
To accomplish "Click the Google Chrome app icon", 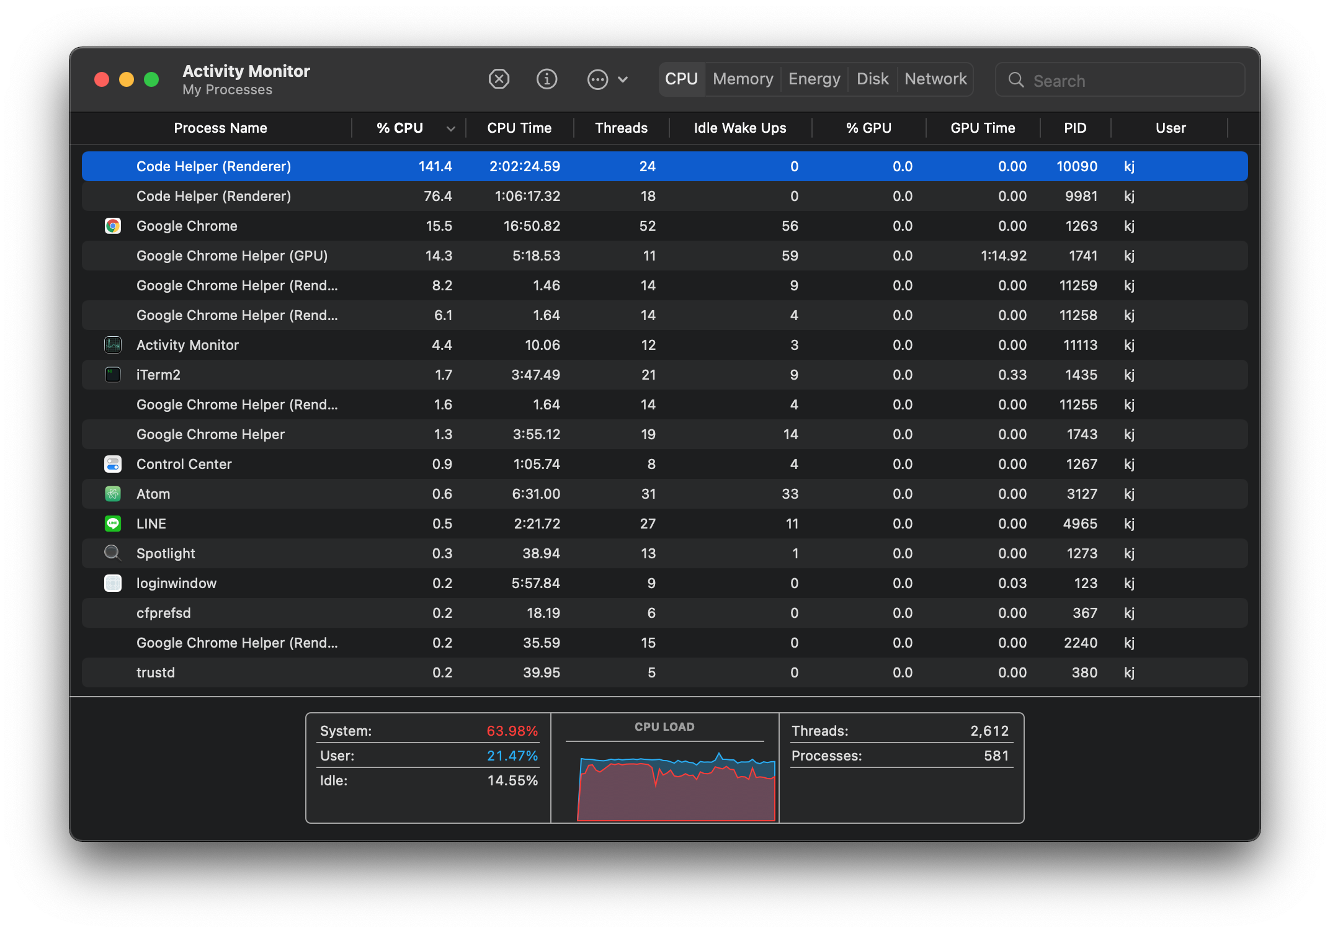I will 113,226.
